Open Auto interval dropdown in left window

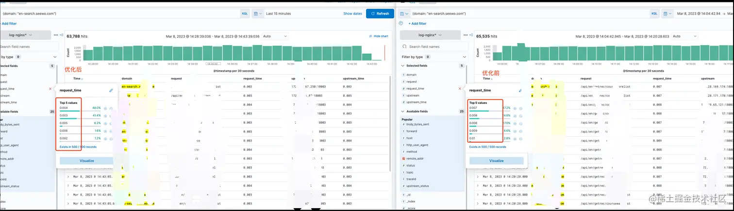275,36
